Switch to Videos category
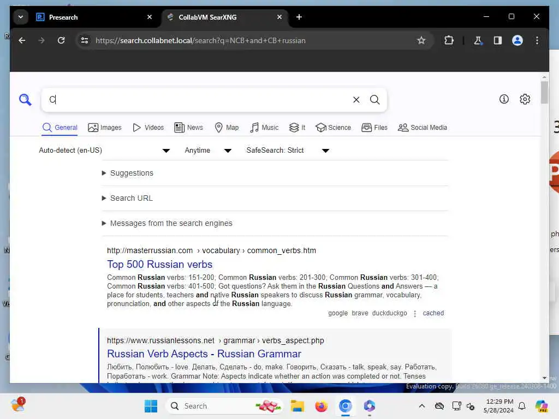Image resolution: width=559 pixels, height=419 pixels. (148, 128)
